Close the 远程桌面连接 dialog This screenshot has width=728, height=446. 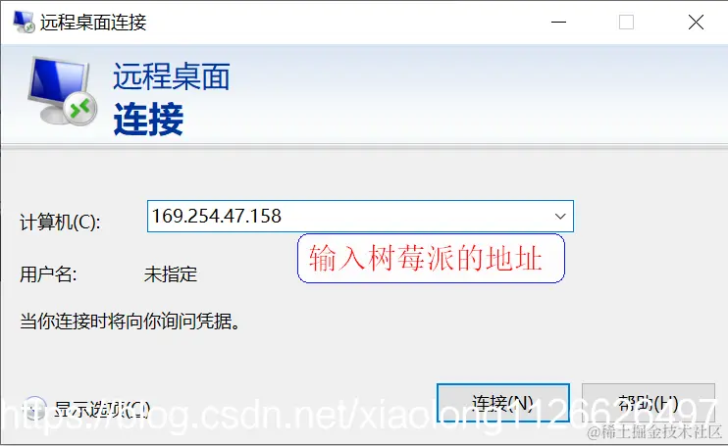coord(696,22)
